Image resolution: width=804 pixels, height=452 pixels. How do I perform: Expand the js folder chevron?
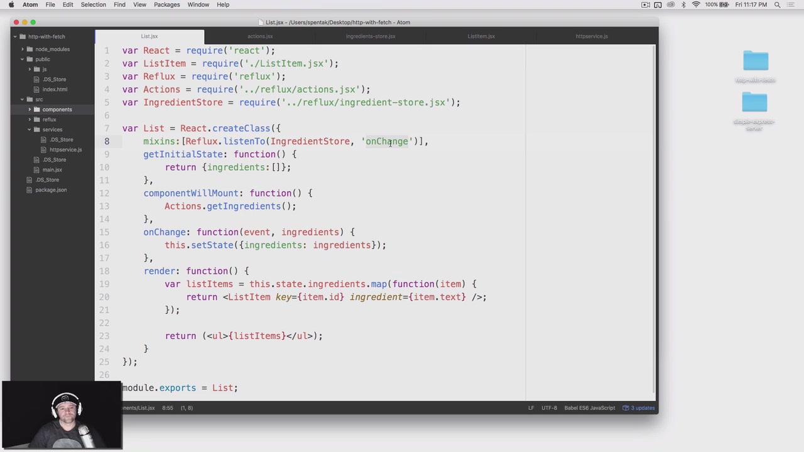(x=29, y=69)
